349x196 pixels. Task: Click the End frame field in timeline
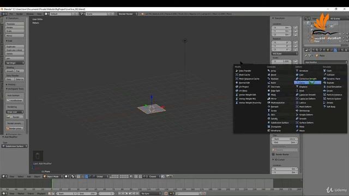click(87, 194)
